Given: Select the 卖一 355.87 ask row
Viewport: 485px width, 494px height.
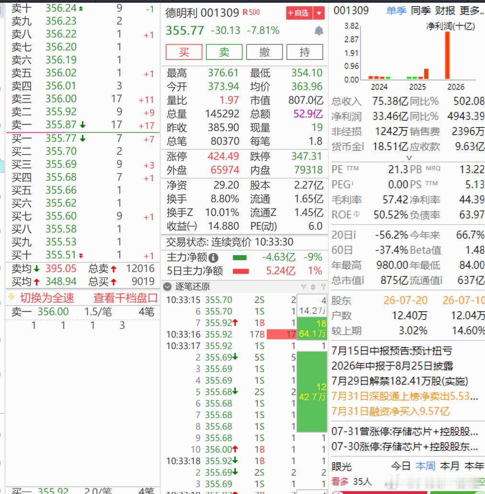Looking at the screenshot, I should (83, 125).
